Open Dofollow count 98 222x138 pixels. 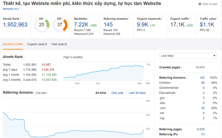pos(203,83)
